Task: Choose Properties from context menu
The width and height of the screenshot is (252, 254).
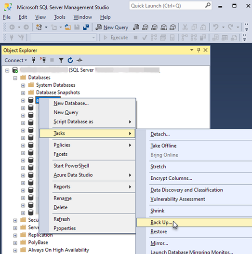Action: click(87, 228)
